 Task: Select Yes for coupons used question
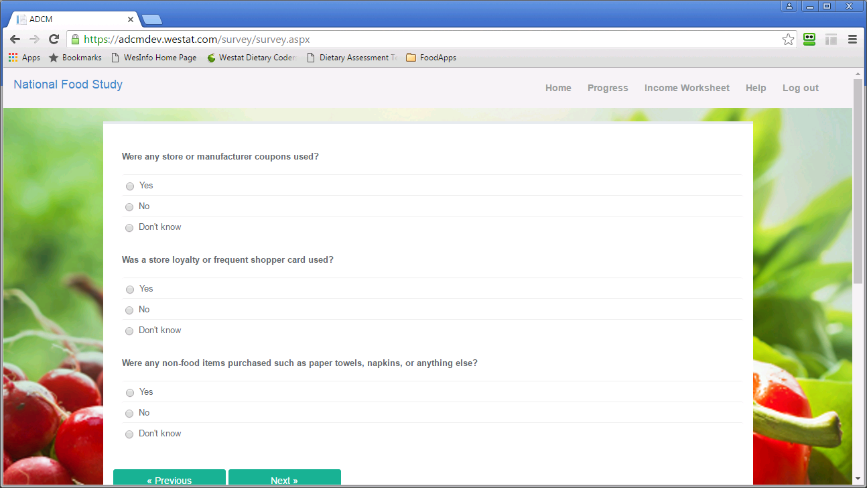pos(130,186)
